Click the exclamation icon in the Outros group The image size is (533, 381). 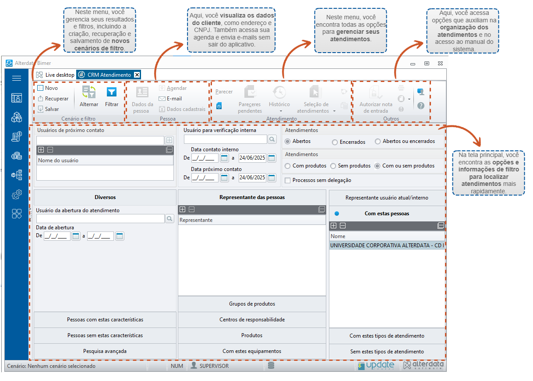[401, 109]
